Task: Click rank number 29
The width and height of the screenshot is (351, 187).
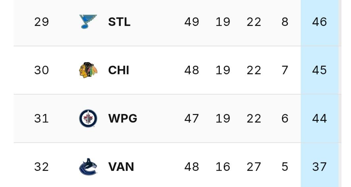Action: point(41,22)
